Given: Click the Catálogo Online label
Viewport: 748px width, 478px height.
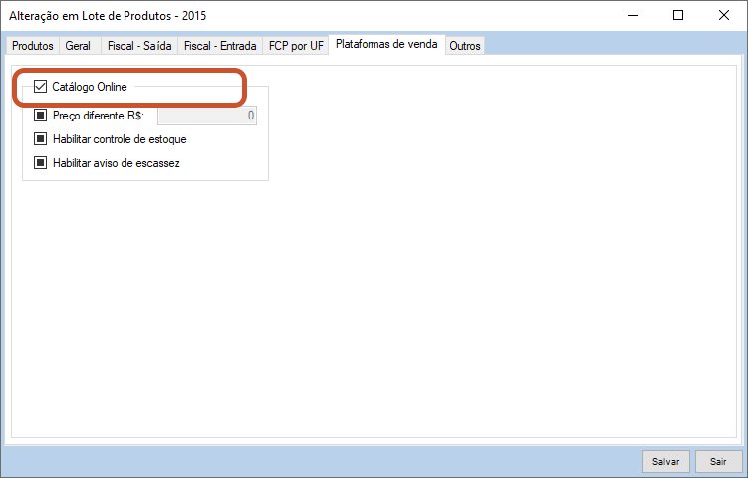Looking at the screenshot, I should click(90, 87).
